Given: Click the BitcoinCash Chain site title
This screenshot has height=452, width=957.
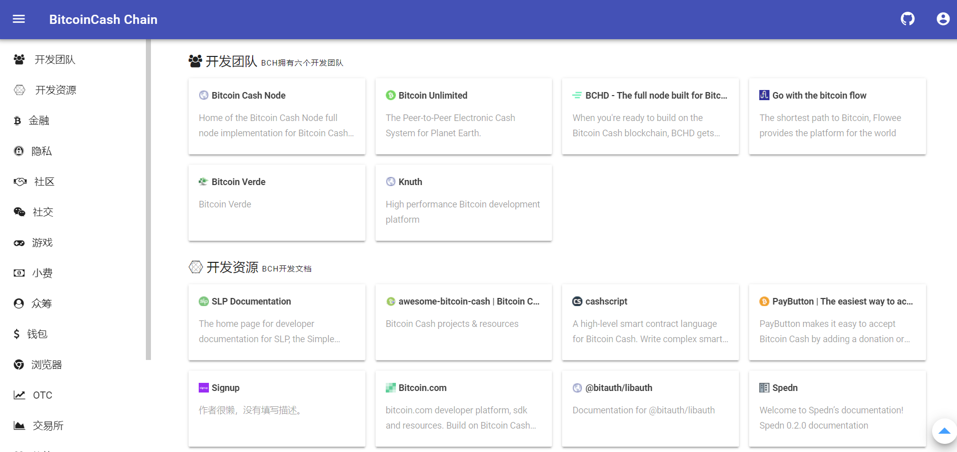Looking at the screenshot, I should click(103, 19).
